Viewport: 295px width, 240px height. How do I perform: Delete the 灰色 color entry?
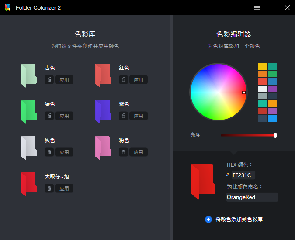point(49,152)
